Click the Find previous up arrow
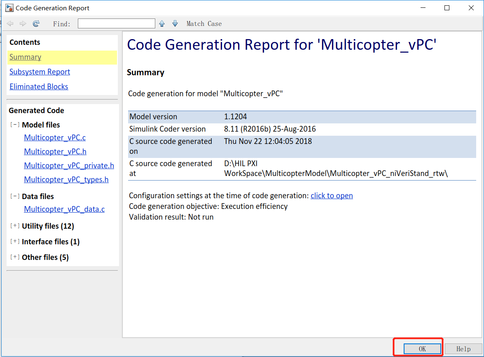 (162, 24)
